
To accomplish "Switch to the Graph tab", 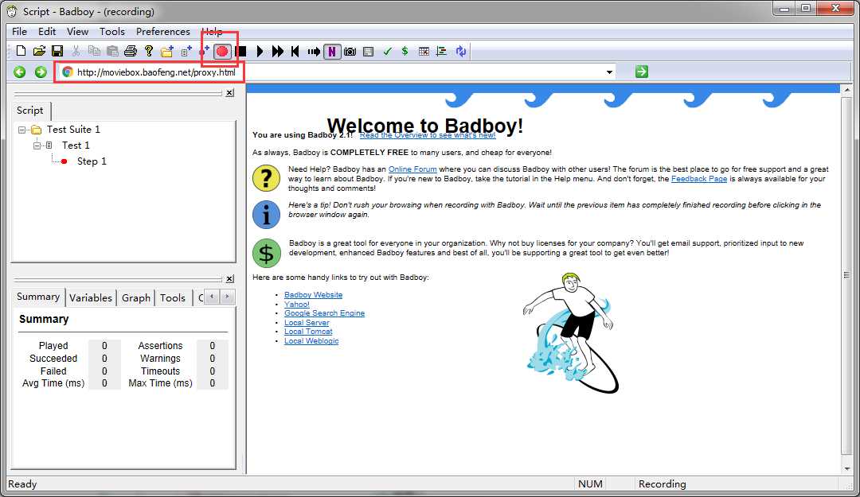I will tap(136, 297).
